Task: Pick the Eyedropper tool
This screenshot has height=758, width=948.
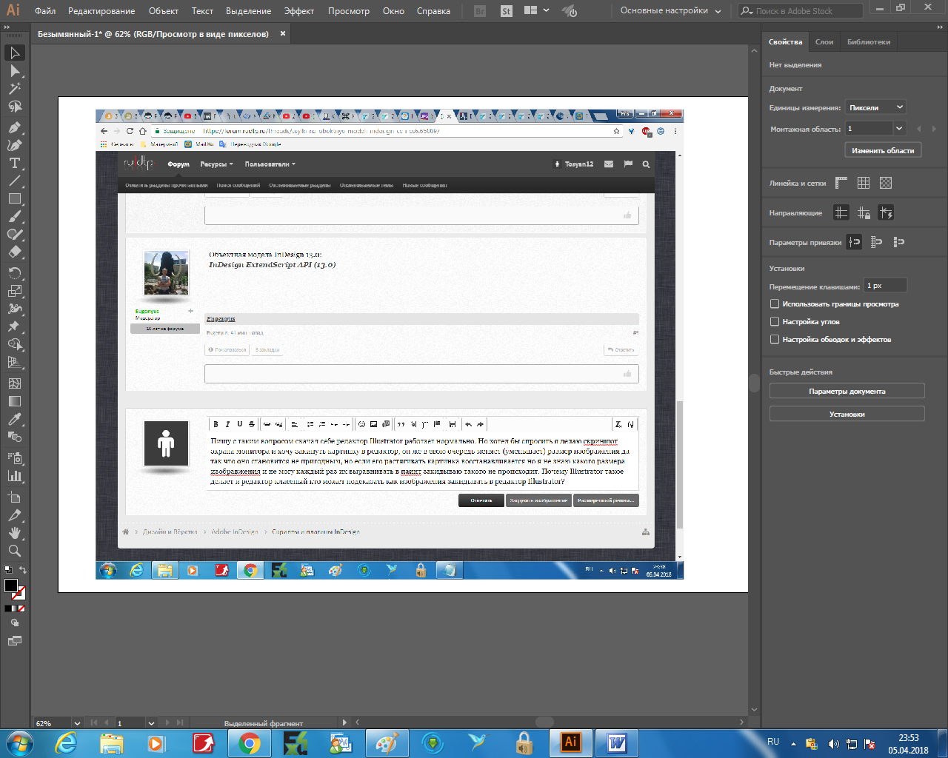Action: [15, 419]
